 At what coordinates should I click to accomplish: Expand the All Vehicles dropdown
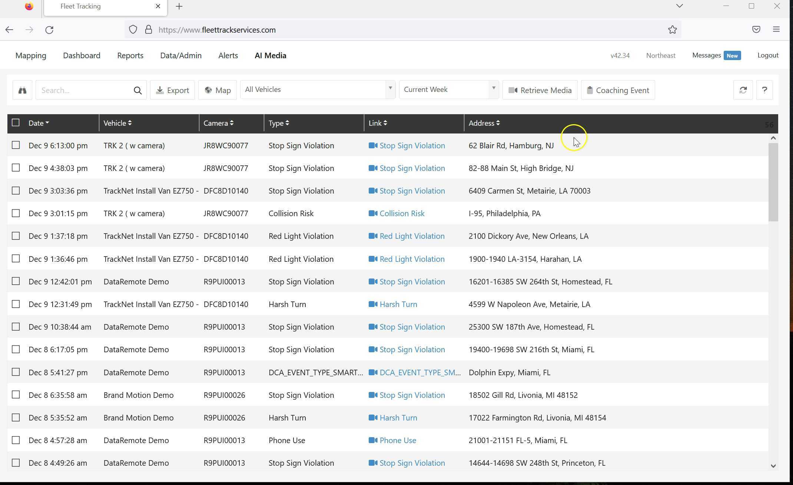[318, 90]
